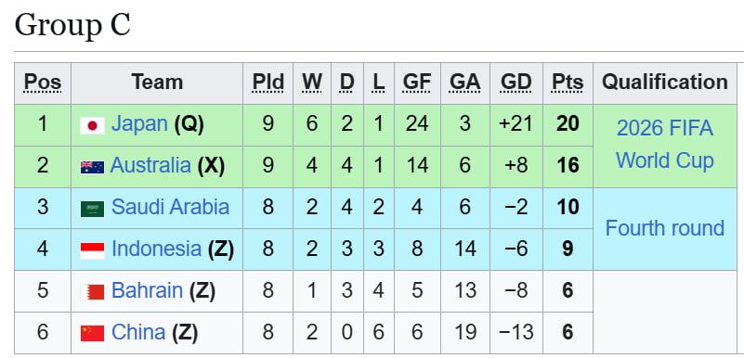Screen dimensions: 744x358
Task: Click the Indonesia flag icon
Action: (x=92, y=250)
